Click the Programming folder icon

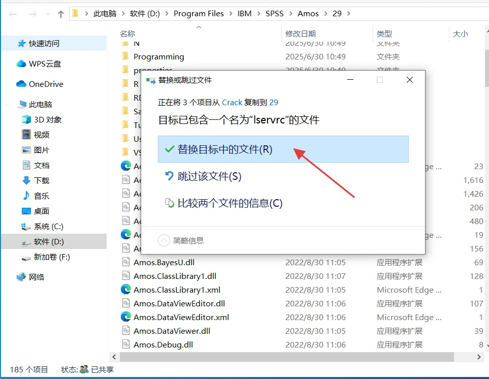coord(125,56)
